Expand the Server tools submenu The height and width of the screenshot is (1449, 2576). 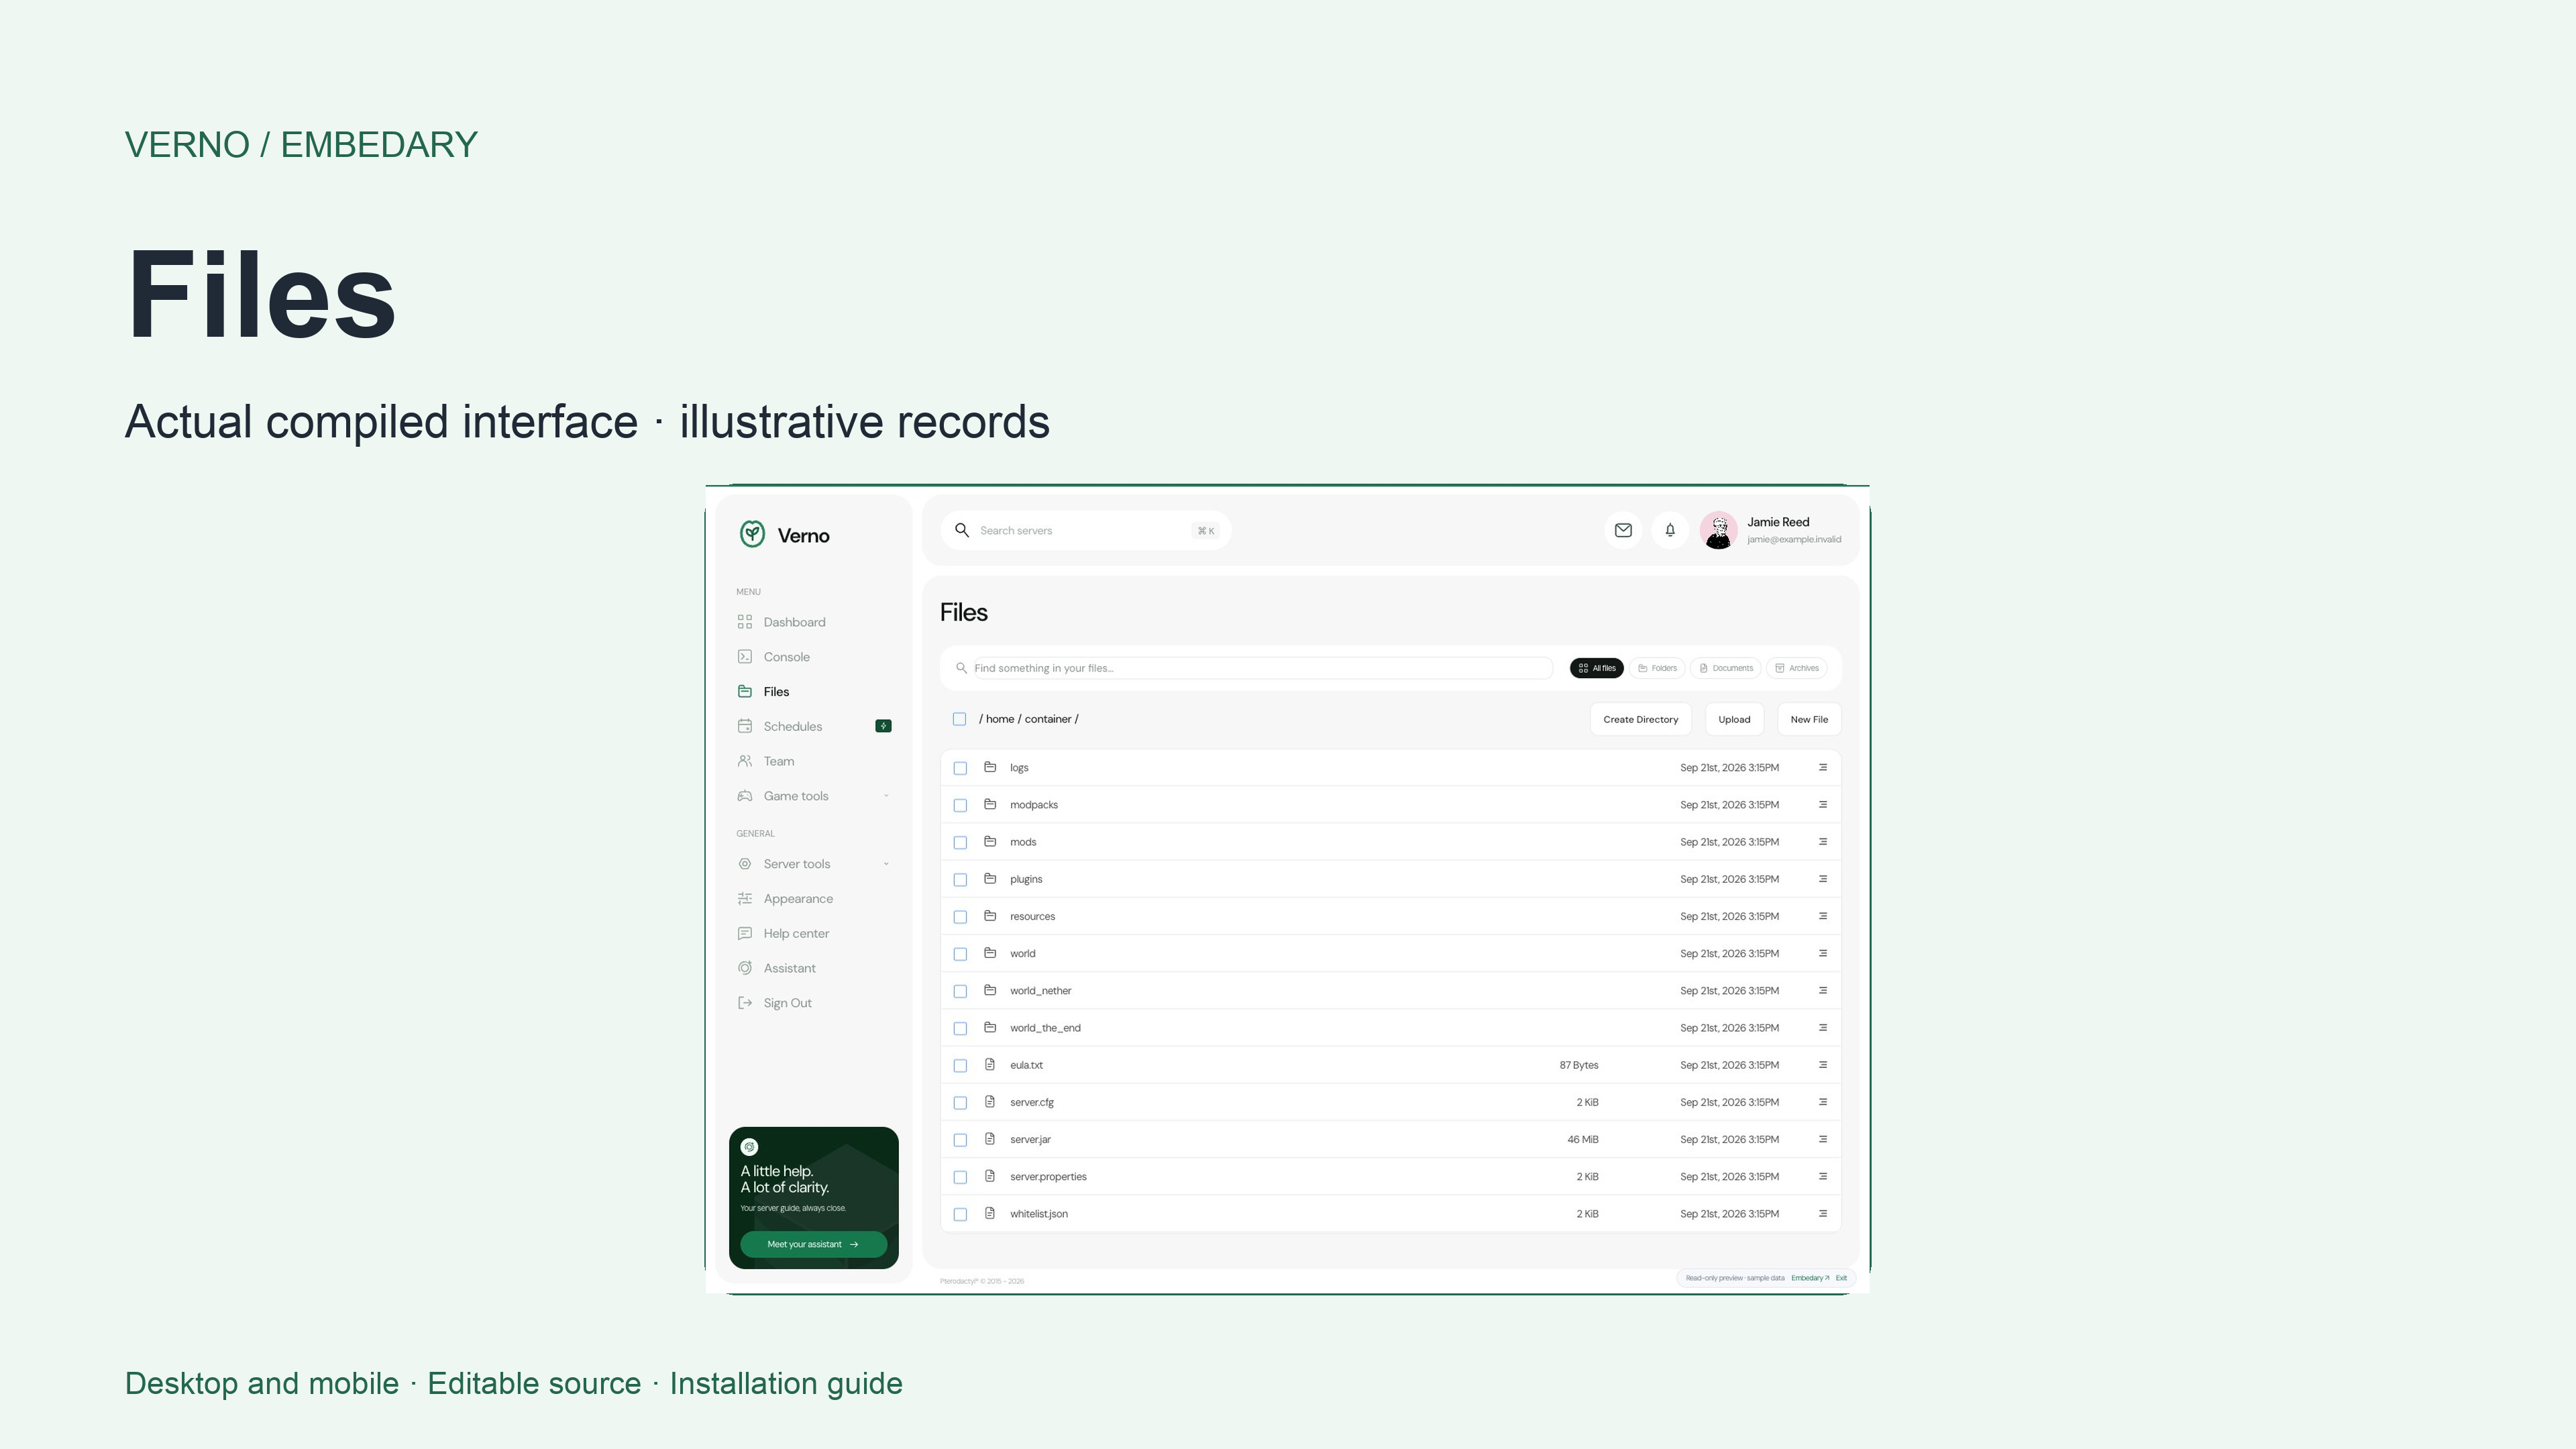click(886, 864)
